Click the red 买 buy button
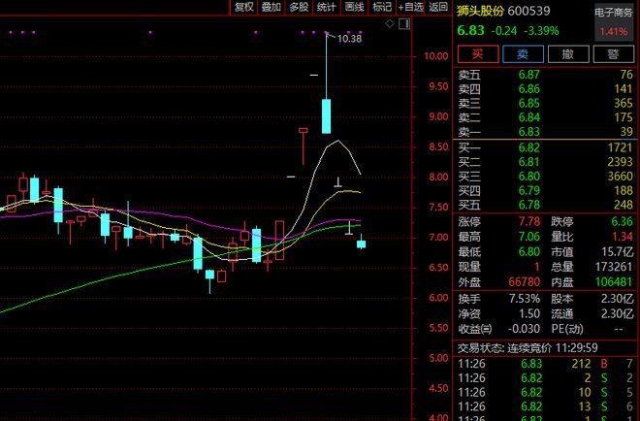This screenshot has width=640, height=421. point(478,54)
